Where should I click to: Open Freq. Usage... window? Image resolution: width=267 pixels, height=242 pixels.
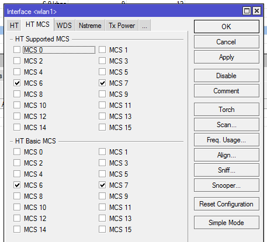(227, 140)
